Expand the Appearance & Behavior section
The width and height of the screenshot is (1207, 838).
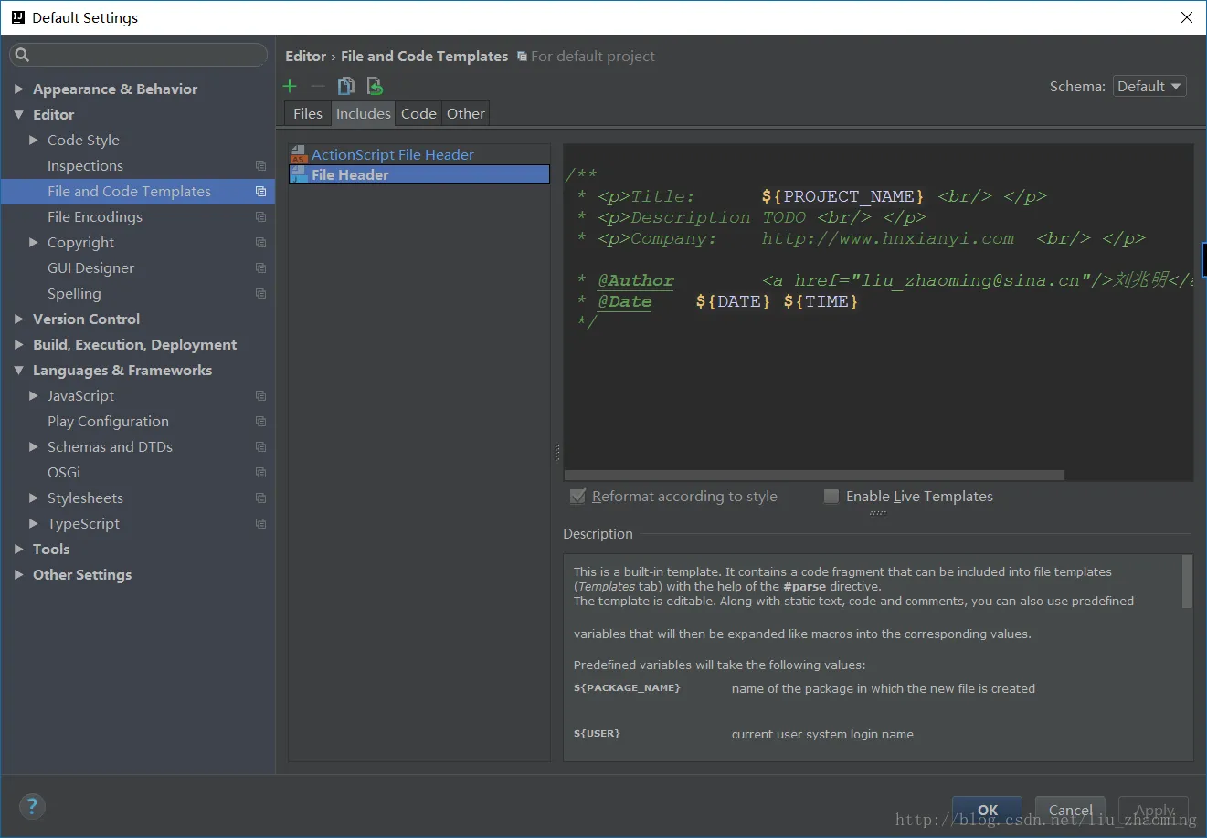18,89
